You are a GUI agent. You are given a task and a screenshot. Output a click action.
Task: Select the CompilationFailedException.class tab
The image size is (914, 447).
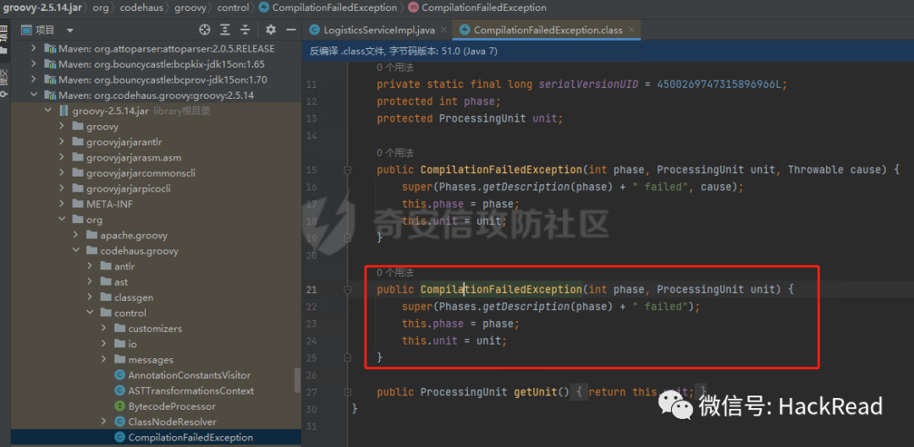(548, 30)
